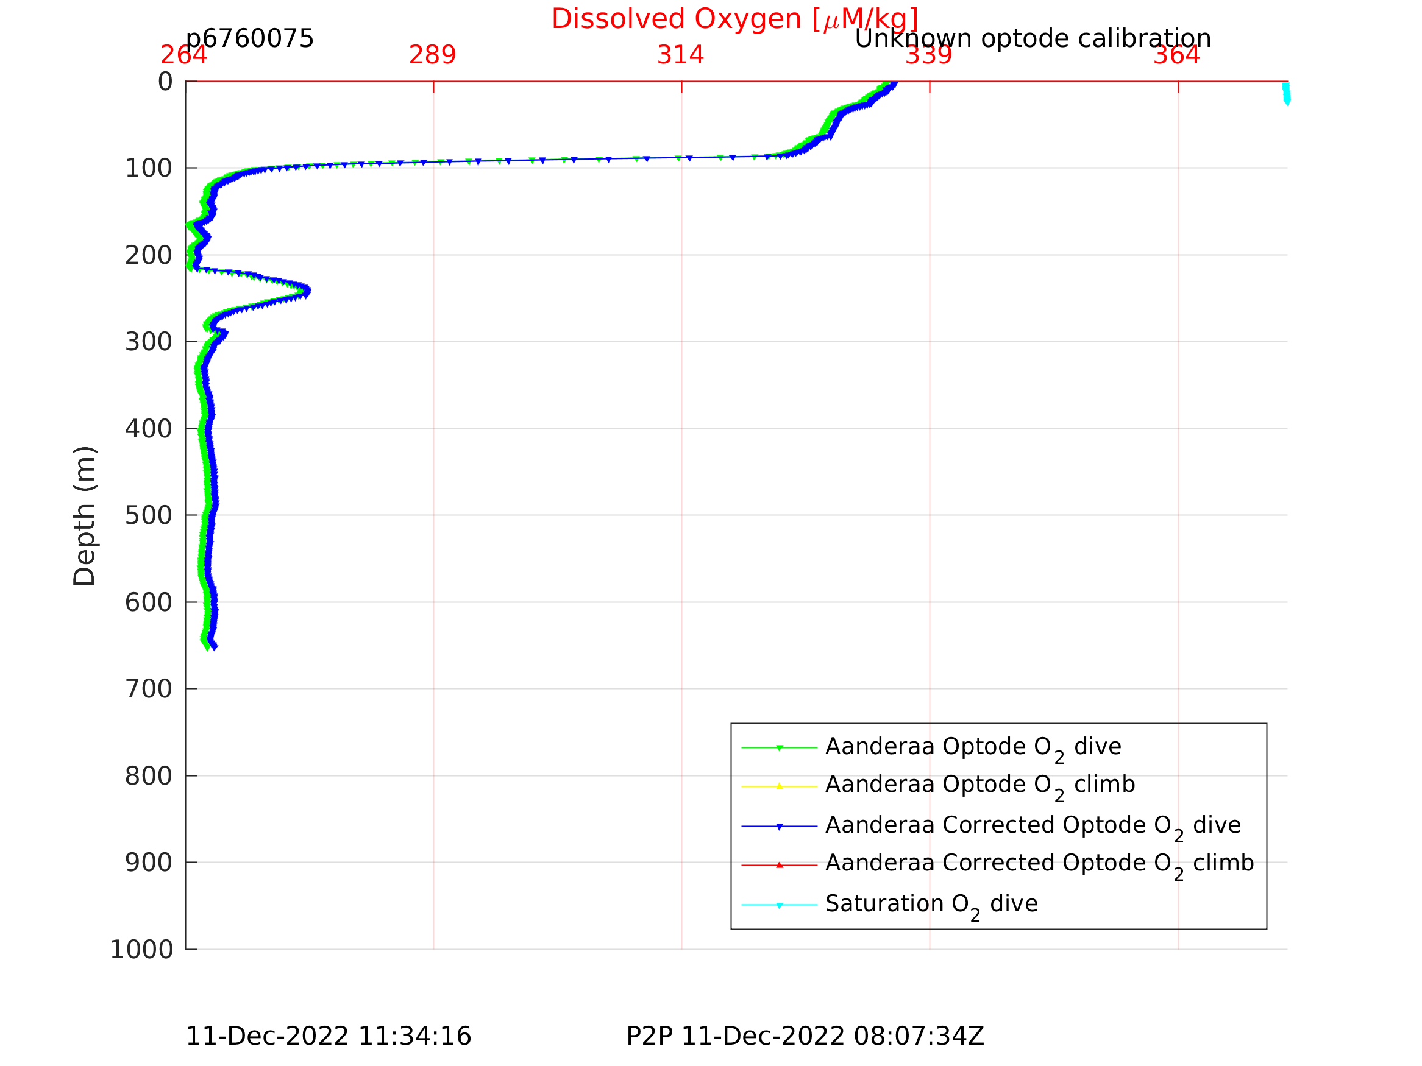
Task: Click legend entry 'Aanderaa Corrected Optode O2 climb'
Action: click(1039, 866)
